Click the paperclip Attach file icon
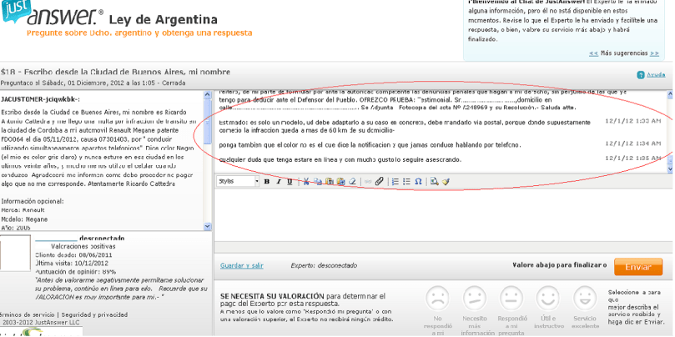The width and height of the screenshot is (675, 337). point(379,182)
